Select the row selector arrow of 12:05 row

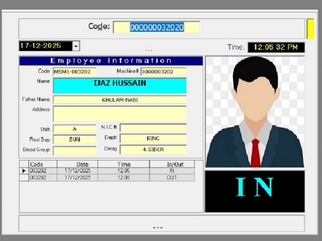click(24, 171)
